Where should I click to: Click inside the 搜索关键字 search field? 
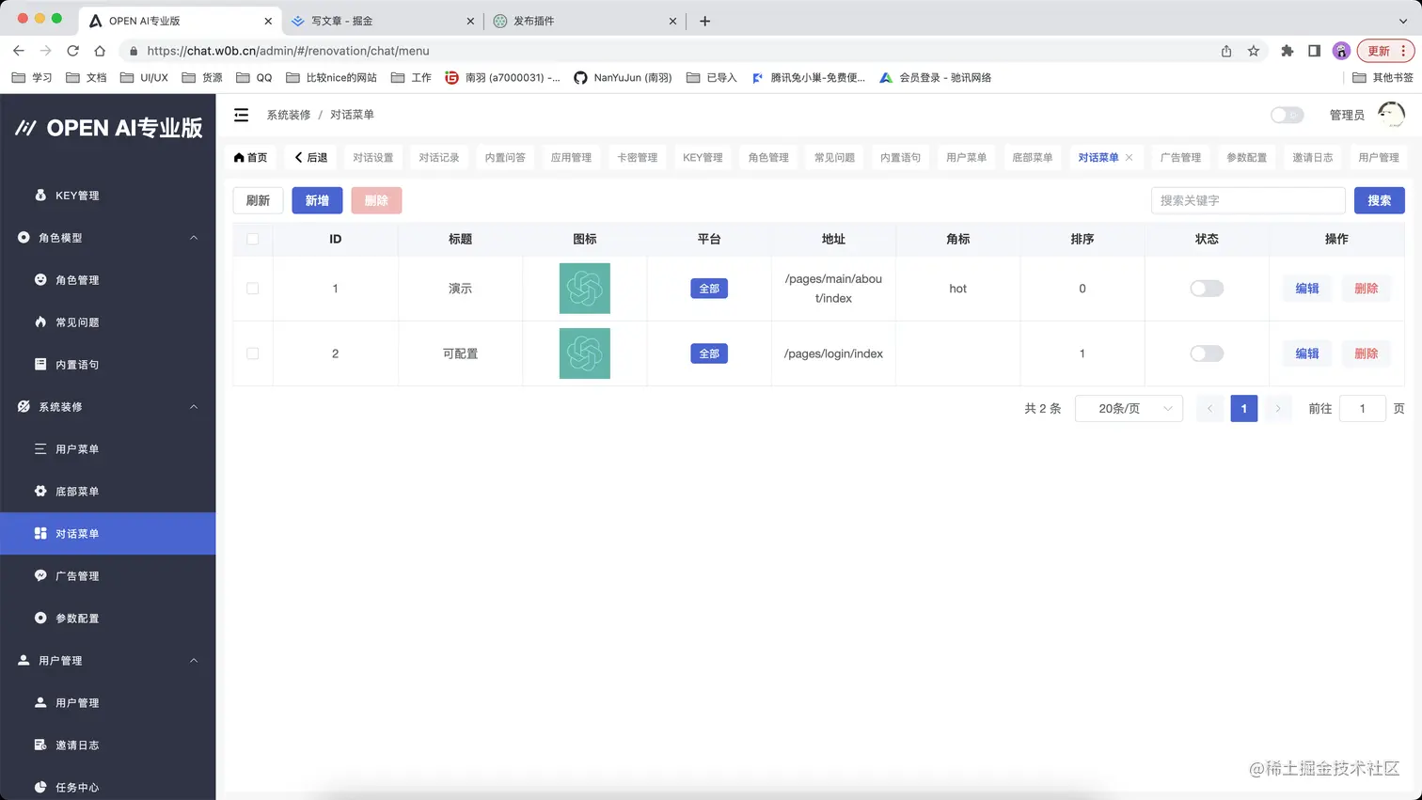(1248, 200)
